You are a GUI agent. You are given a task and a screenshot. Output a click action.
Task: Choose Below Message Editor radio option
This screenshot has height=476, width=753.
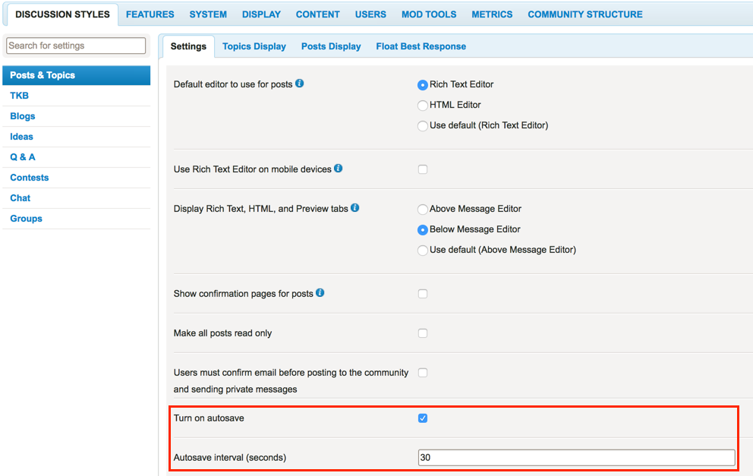(x=423, y=230)
